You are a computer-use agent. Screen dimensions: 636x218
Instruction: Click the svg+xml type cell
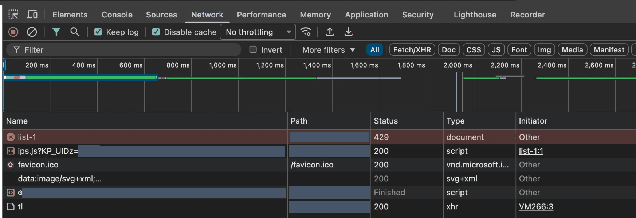tap(480, 178)
